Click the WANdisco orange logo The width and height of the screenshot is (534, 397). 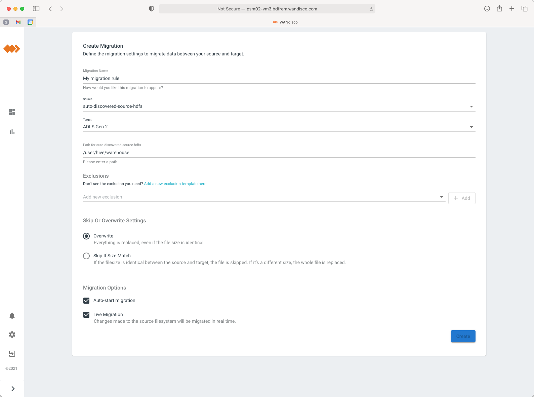click(12, 49)
